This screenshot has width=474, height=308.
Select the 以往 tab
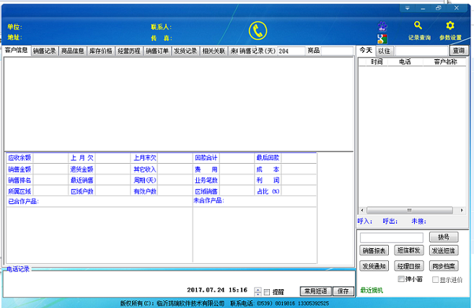tap(384, 51)
